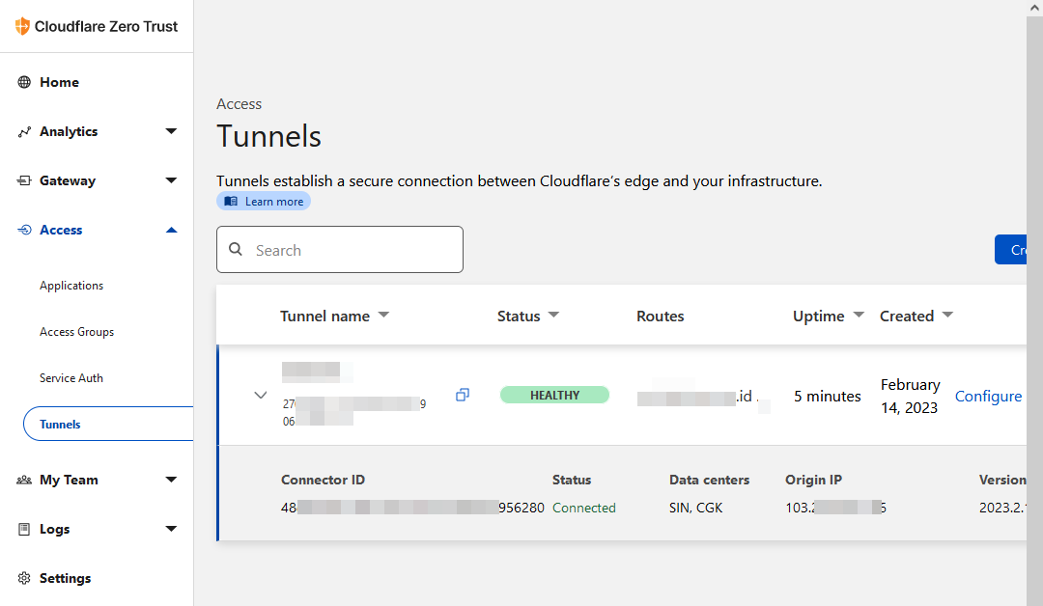1043x606 pixels.
Task: Click the Origin IP value starting 103
Action: [x=835, y=508]
